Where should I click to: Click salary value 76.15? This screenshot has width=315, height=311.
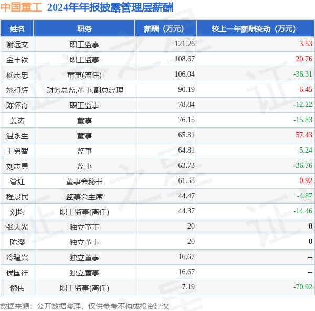pos(186,120)
